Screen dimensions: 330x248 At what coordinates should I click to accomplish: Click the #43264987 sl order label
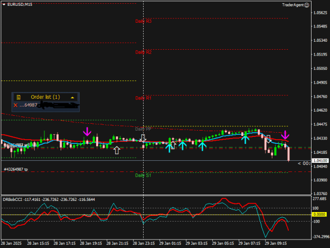click(16, 145)
